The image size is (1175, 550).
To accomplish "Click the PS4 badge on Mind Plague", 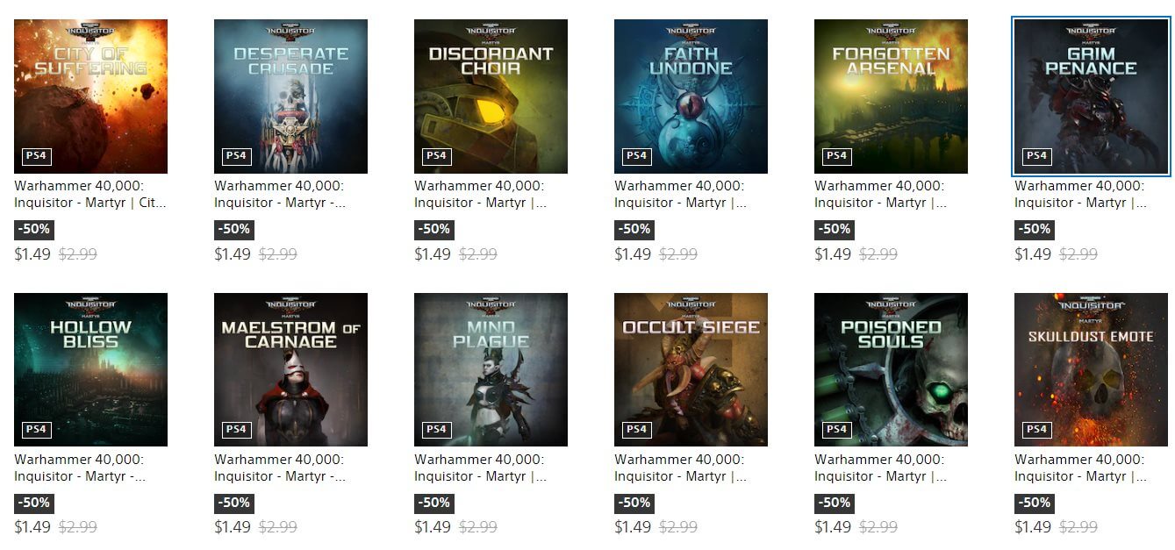I will click(437, 430).
